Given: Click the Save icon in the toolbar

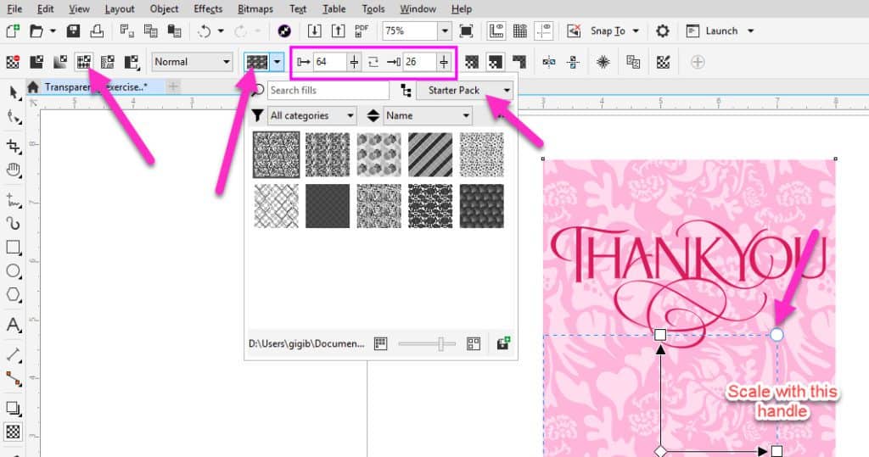Looking at the screenshot, I should (74, 31).
